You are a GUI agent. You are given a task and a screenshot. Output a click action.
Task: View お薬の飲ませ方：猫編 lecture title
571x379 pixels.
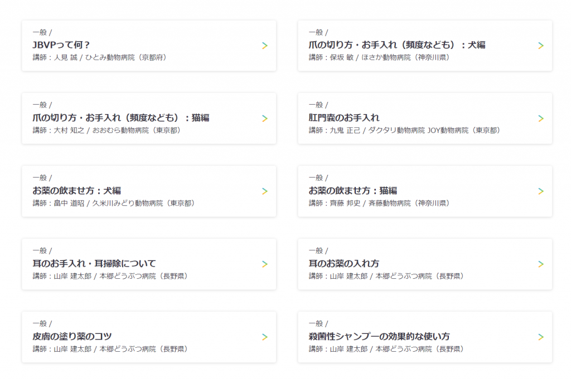tap(353, 191)
